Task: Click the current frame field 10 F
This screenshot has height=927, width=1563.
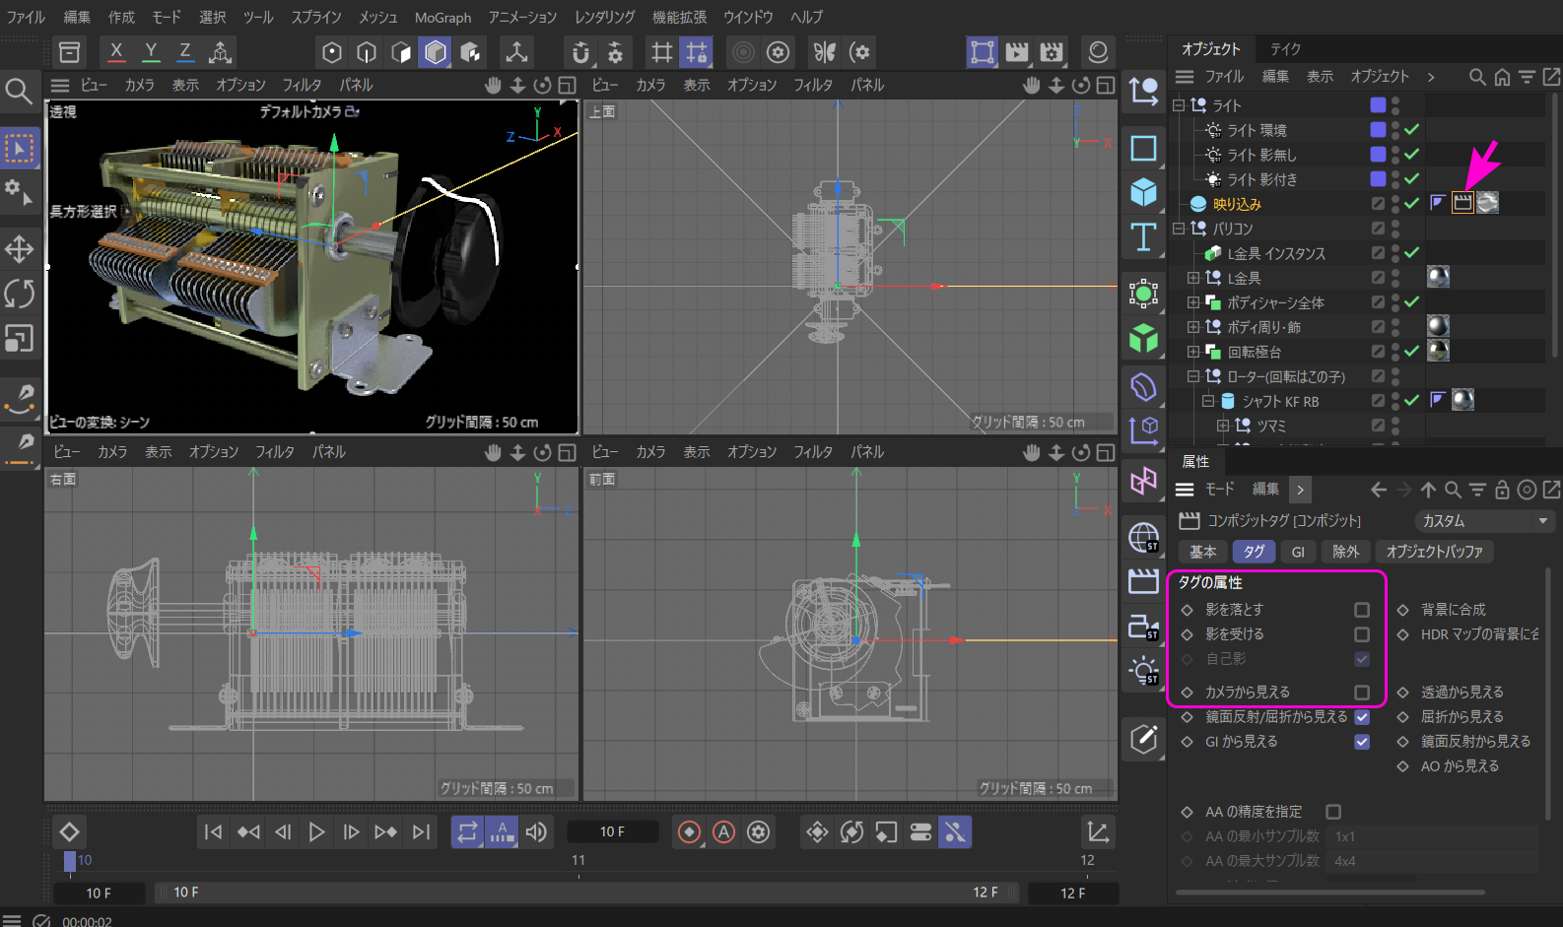Action: pos(612,832)
